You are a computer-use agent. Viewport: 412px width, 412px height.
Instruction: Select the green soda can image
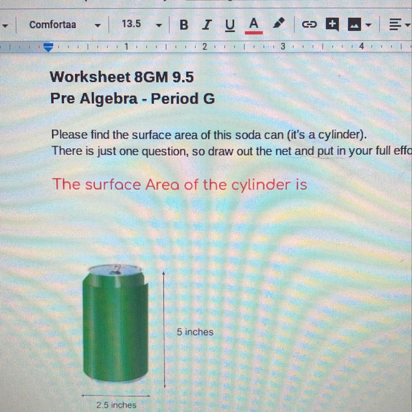click(116, 322)
